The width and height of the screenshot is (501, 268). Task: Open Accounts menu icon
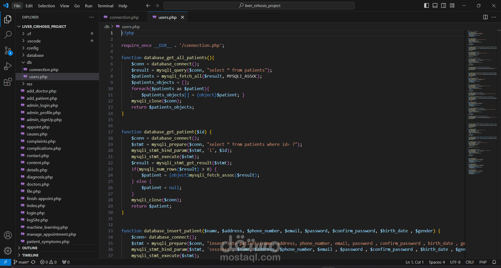click(8, 235)
